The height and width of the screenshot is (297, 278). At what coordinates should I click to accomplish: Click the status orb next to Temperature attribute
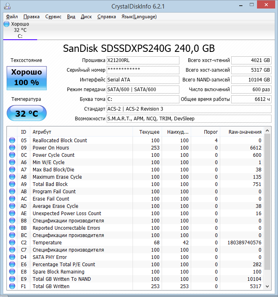[12, 243]
